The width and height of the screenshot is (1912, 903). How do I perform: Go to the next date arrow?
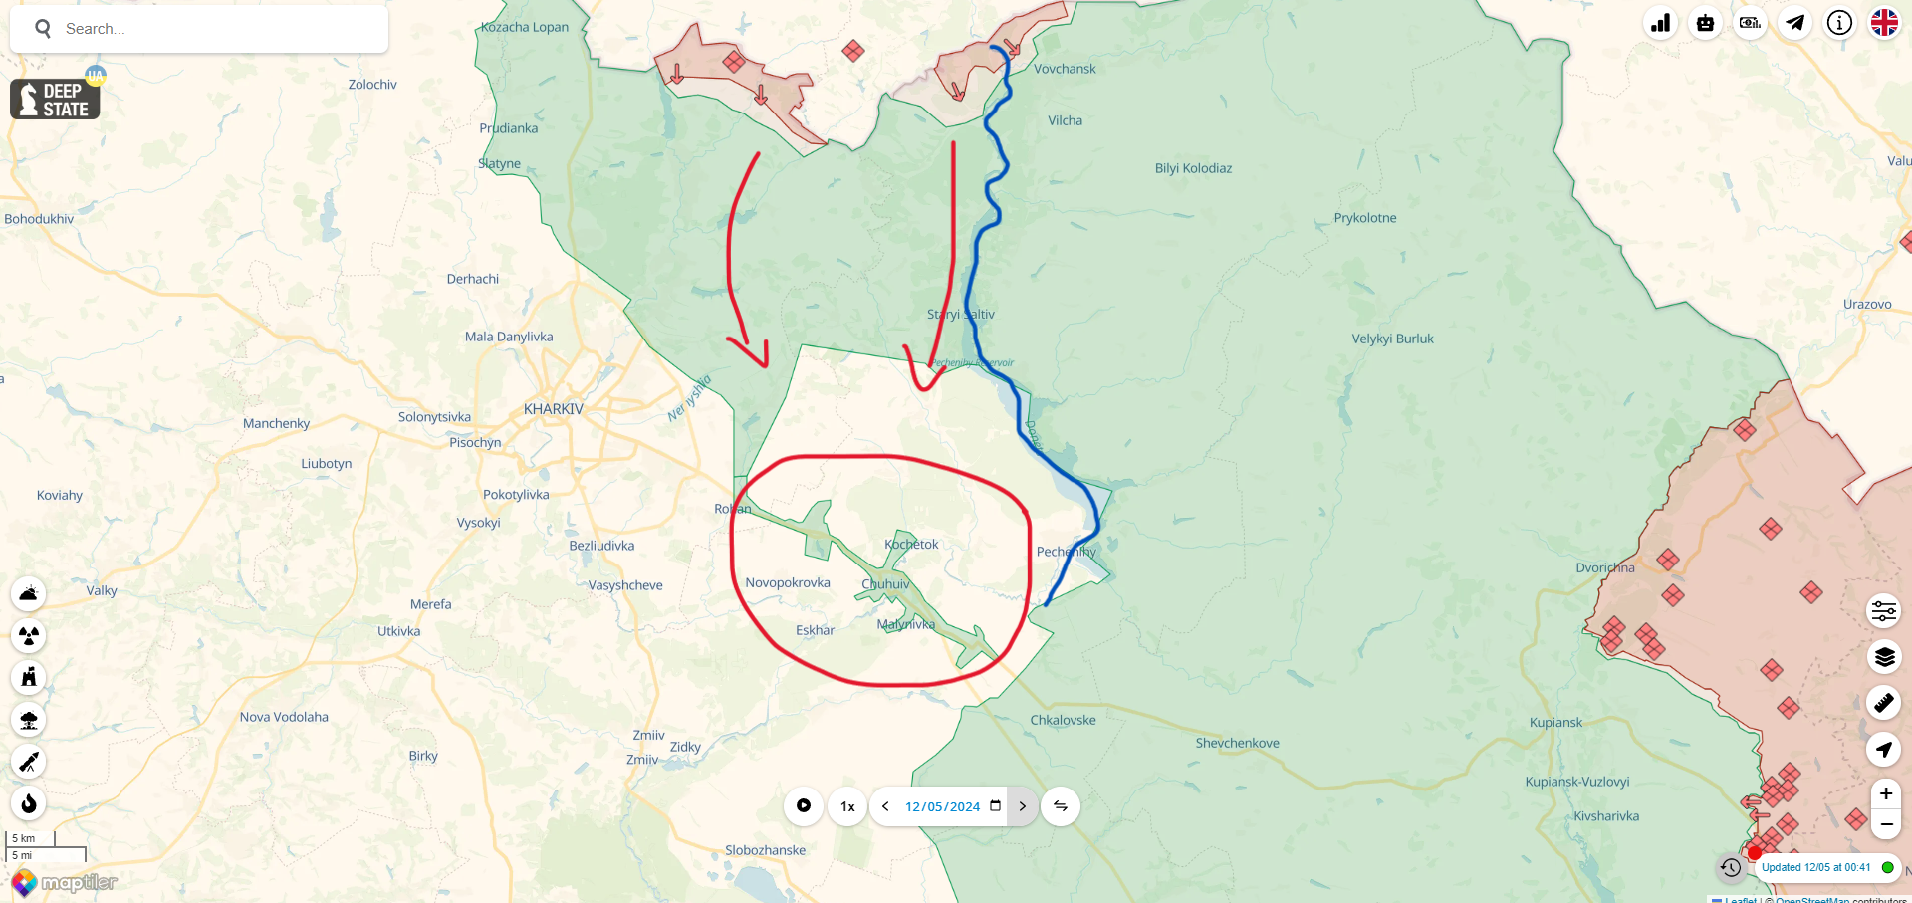point(1022,806)
